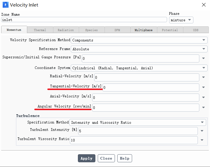Focus the Angular Velocity input field
This screenshot has height=167, width=210.
point(145,107)
